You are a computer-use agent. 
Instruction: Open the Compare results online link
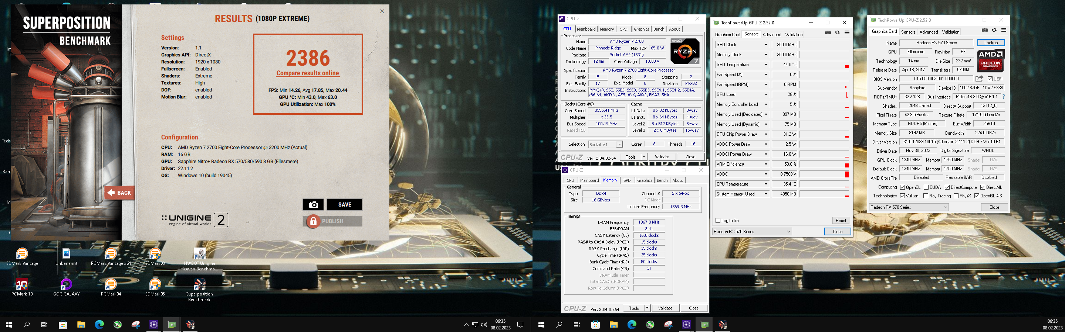pyautogui.click(x=308, y=73)
